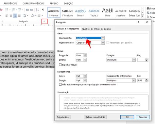The width and height of the screenshot is (155, 124).
Task: Check the Espelhar recuos checkbox
Action: click(60, 65)
